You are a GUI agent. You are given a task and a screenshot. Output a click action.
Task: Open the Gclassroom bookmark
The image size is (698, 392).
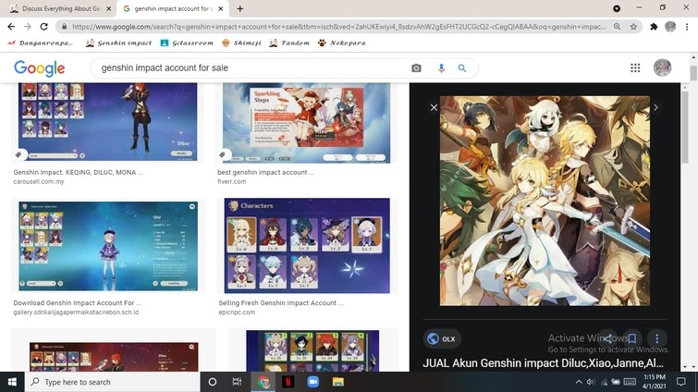point(187,43)
